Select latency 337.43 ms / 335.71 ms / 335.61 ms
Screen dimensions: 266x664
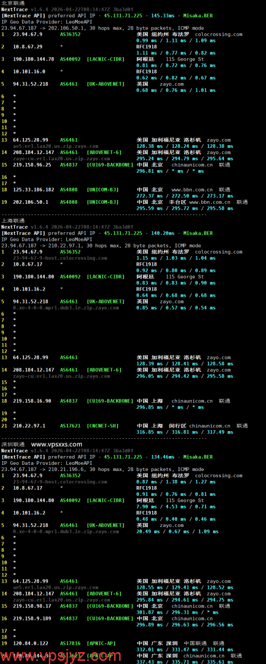185,661
